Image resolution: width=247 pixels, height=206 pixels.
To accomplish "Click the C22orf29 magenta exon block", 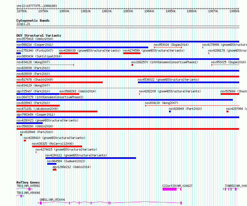I will pyautogui.click(x=170, y=189).
